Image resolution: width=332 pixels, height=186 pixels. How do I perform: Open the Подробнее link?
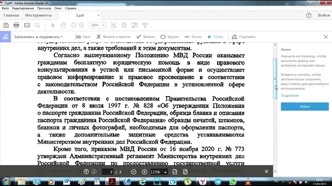click(290, 95)
